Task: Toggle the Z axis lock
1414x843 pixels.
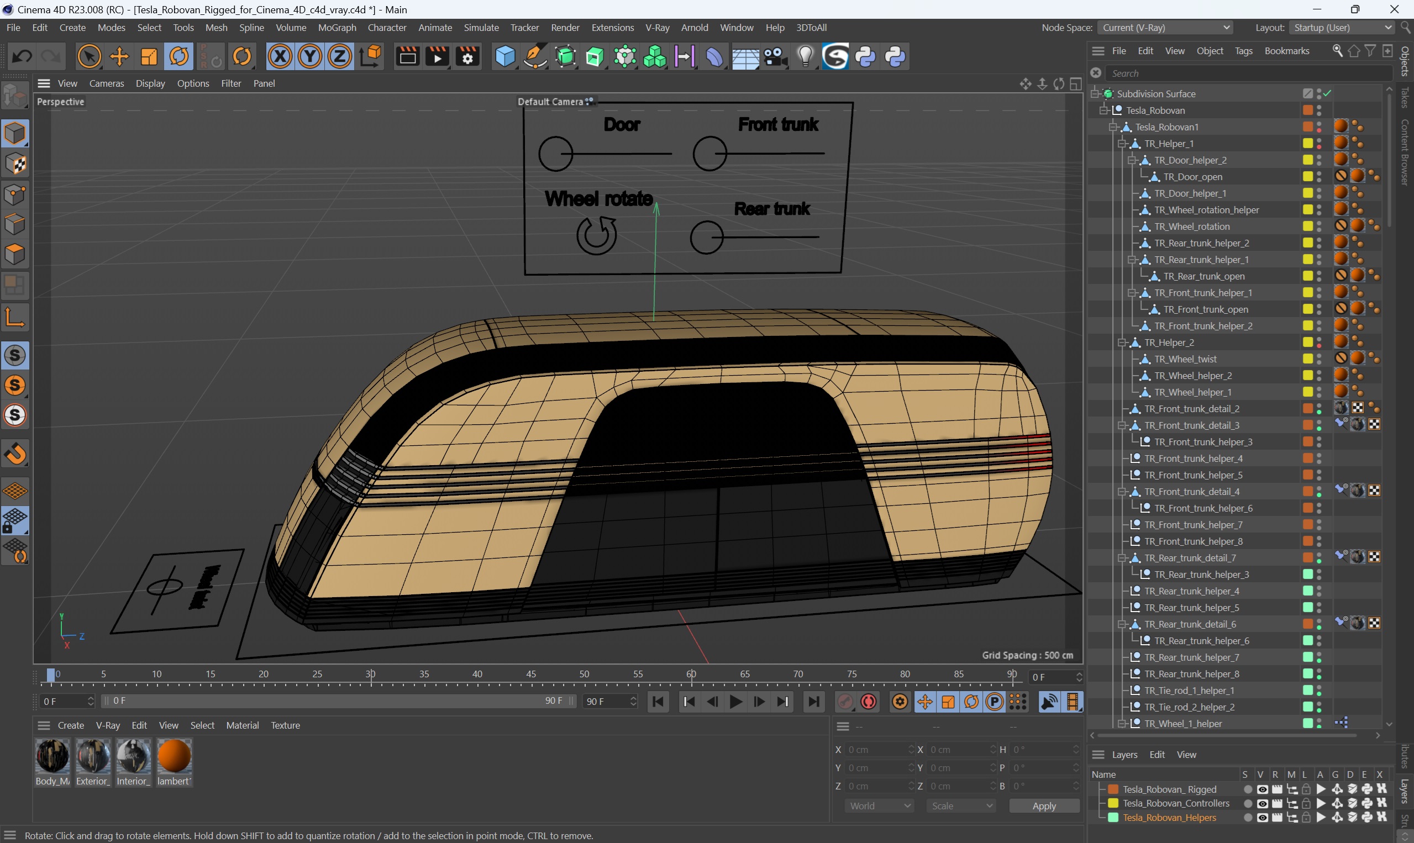Action: 340,56
